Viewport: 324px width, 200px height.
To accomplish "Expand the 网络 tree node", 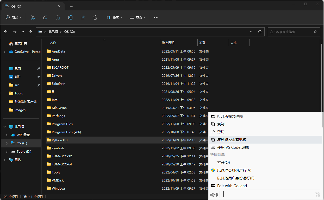I will click(x=4, y=160).
